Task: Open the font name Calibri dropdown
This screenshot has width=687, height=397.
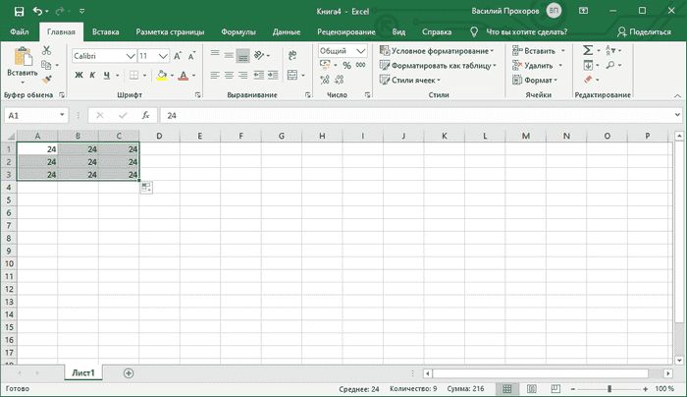Action: click(x=130, y=56)
